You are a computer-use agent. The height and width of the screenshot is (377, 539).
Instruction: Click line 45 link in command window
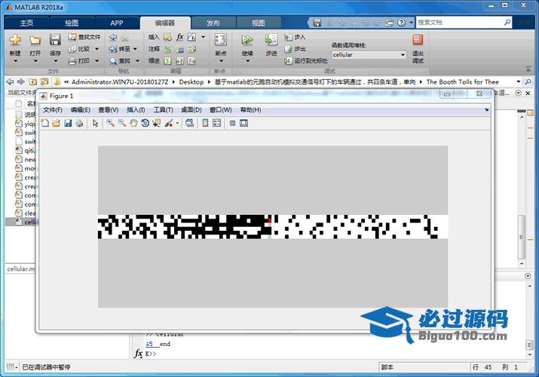point(149,344)
